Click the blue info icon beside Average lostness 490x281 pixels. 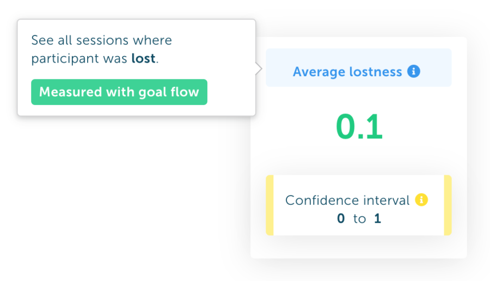pos(413,71)
